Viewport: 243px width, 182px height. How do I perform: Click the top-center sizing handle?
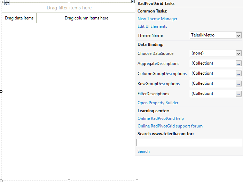[69, 2]
